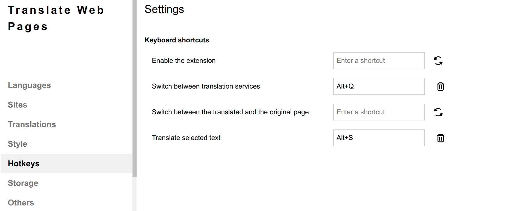
Task: Reset the shortcut for Enable the extension
Action: (x=439, y=60)
